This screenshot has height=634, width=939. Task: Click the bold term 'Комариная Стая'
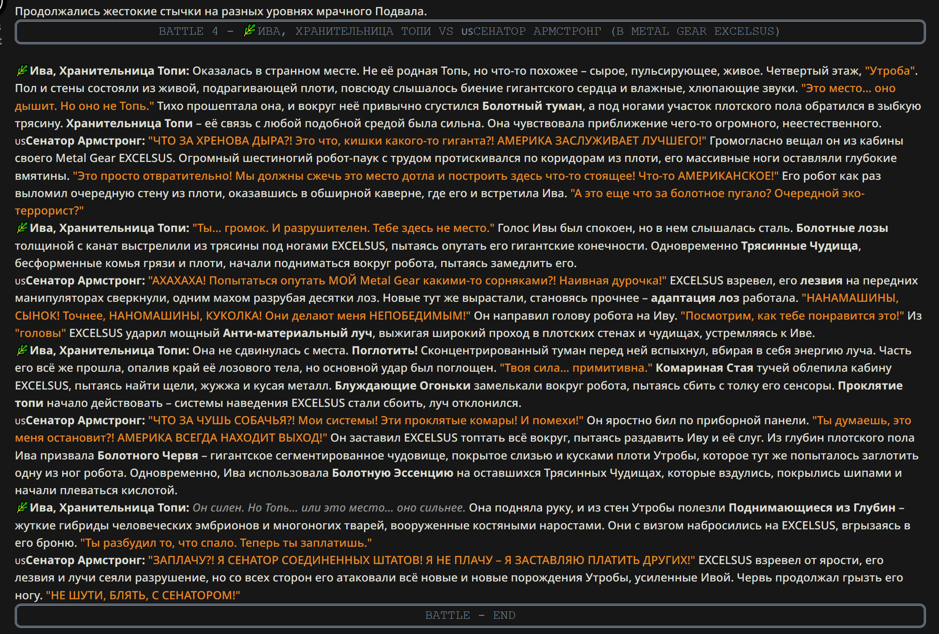point(704,368)
